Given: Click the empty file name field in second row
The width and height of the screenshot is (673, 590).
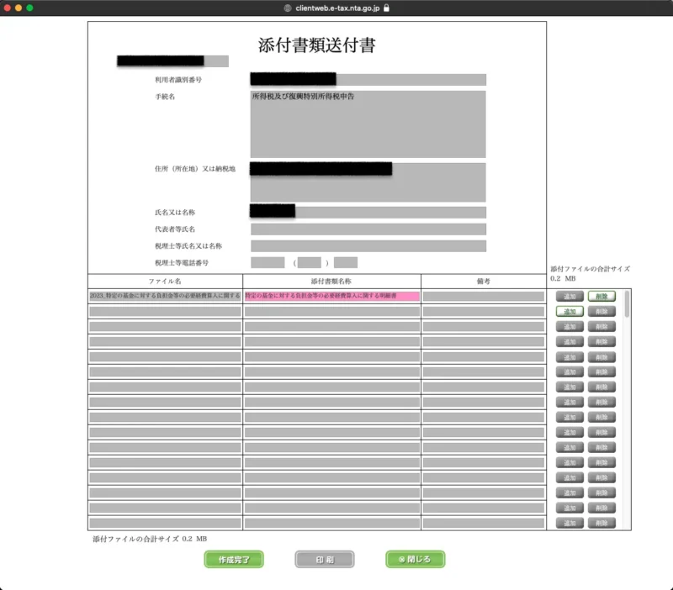Looking at the screenshot, I should pos(165,311).
